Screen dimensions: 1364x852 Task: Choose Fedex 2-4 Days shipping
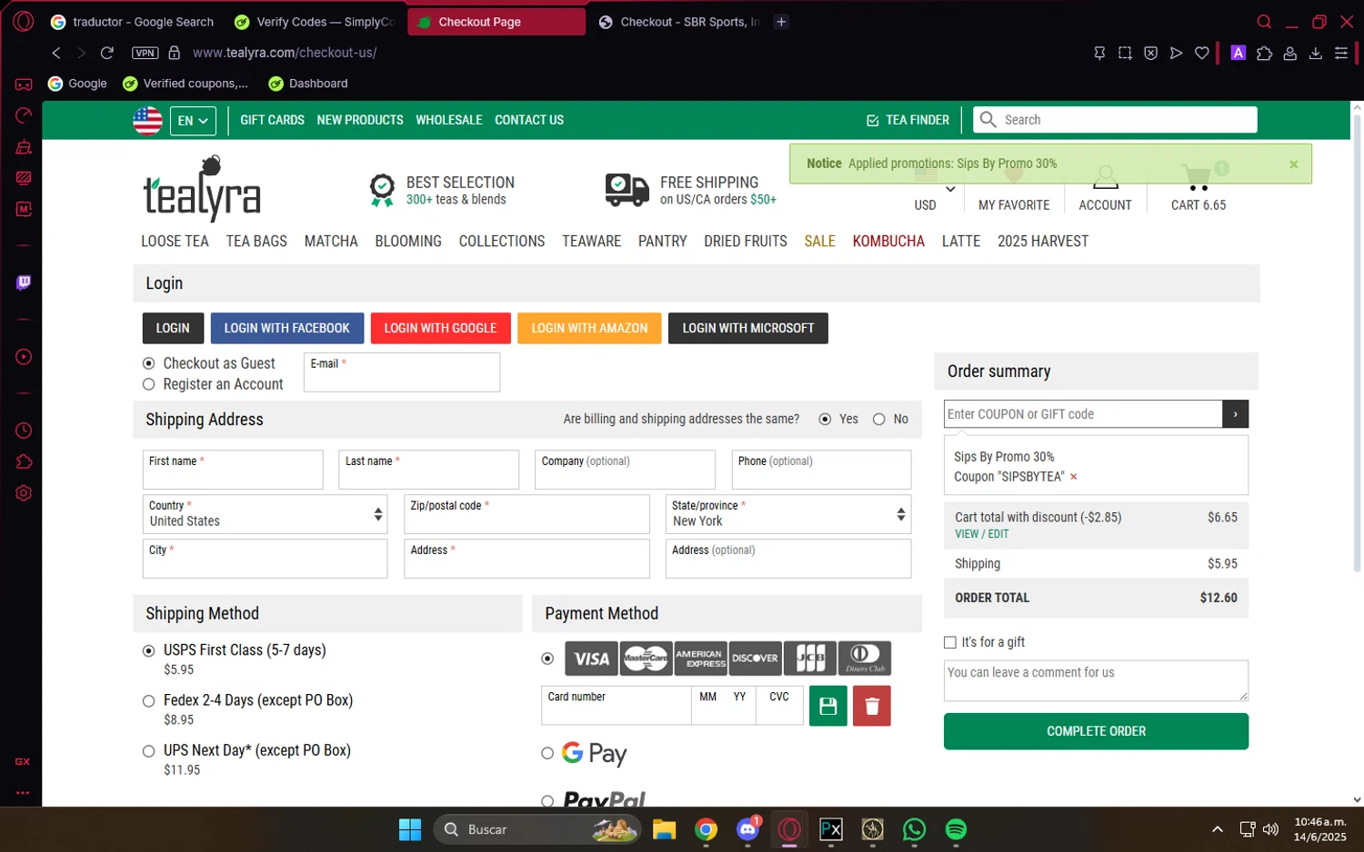[x=148, y=700]
